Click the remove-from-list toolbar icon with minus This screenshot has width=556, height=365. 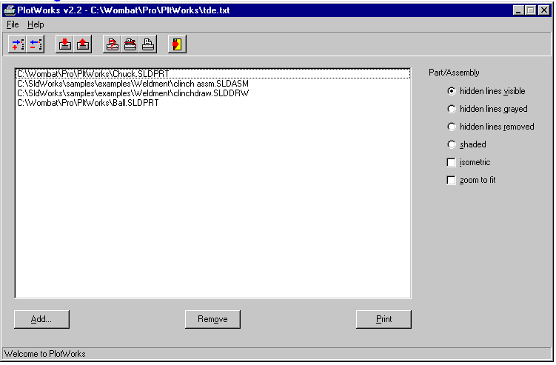(x=36, y=44)
